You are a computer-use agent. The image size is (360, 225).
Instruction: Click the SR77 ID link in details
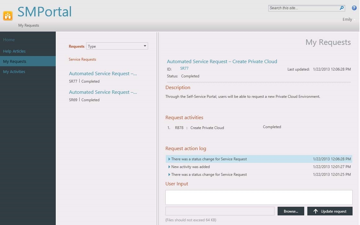click(184, 68)
